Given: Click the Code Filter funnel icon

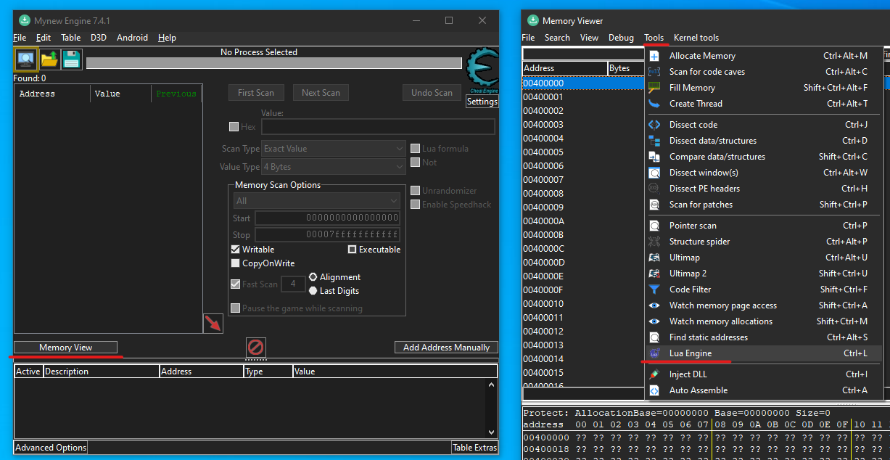Looking at the screenshot, I should pos(654,289).
